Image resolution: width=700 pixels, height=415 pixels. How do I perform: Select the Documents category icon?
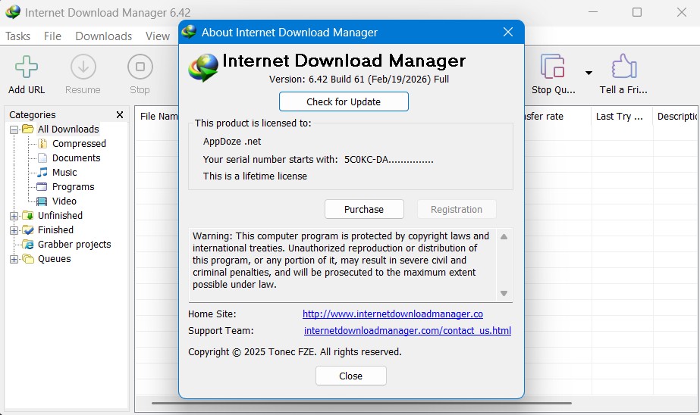pos(42,158)
